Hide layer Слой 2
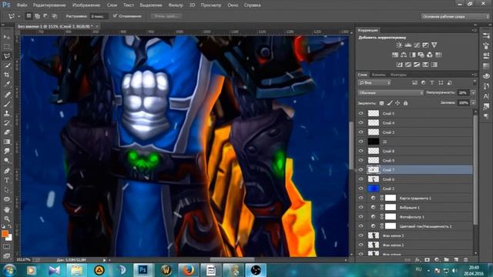 tap(361, 189)
